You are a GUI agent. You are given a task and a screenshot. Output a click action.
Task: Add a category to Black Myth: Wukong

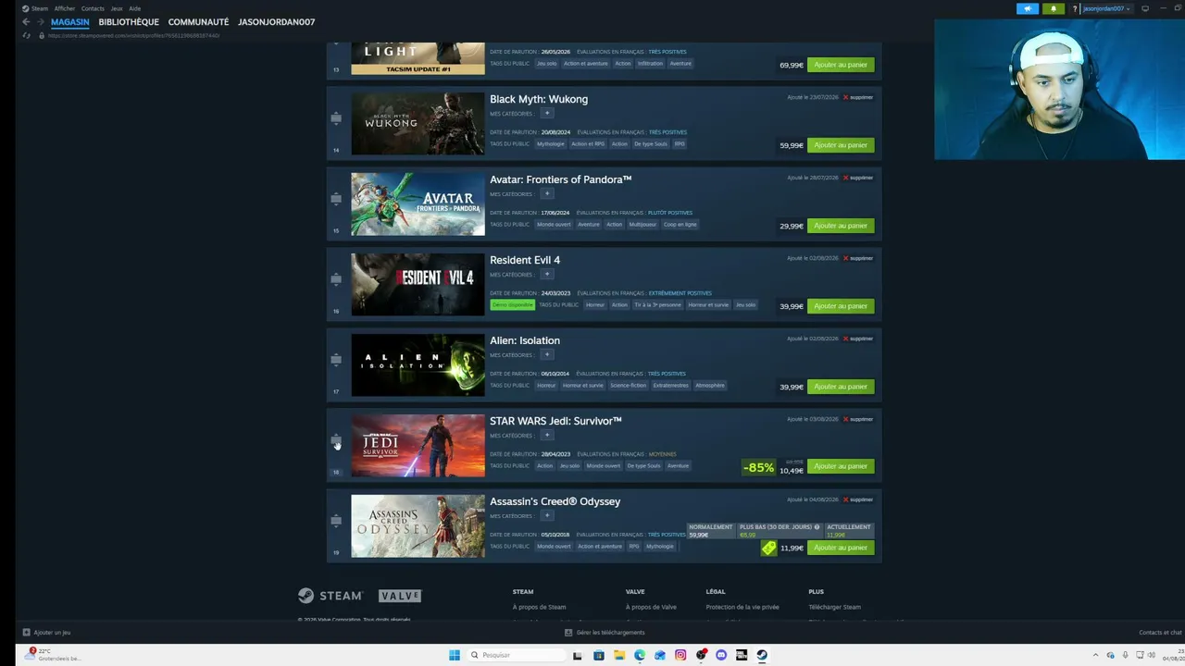pos(546,114)
